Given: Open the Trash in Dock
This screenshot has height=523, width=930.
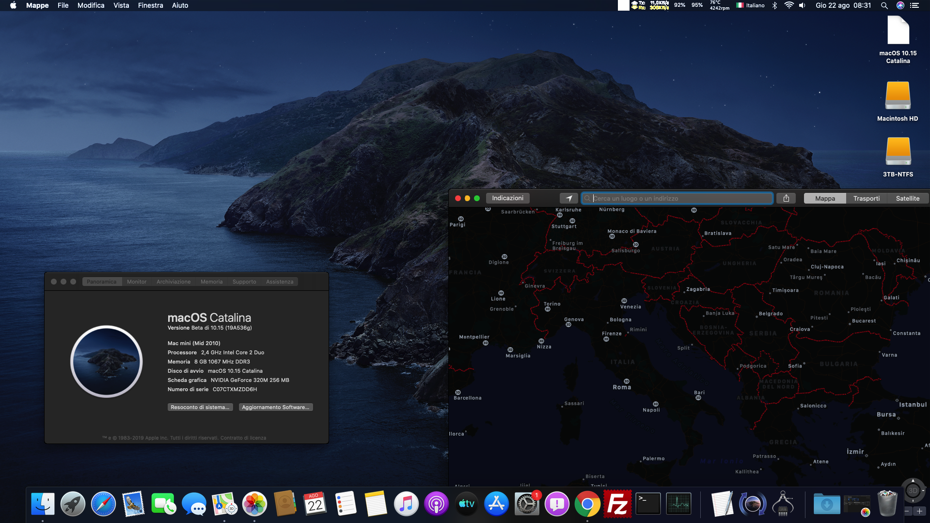Looking at the screenshot, I should click(x=887, y=504).
